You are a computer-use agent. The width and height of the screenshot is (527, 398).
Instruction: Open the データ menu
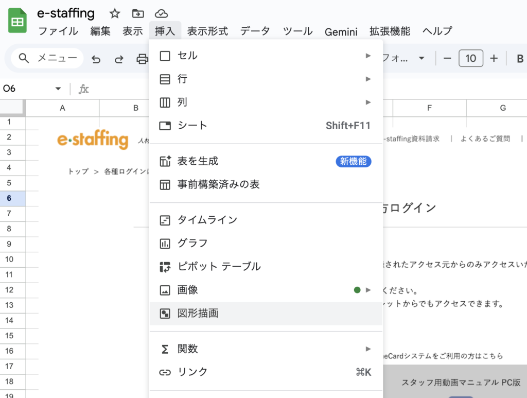(255, 31)
